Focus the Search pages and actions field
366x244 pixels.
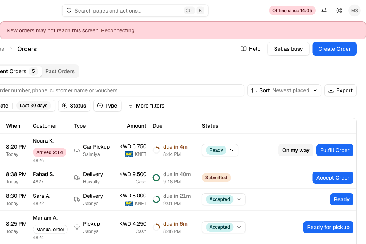click(x=135, y=11)
